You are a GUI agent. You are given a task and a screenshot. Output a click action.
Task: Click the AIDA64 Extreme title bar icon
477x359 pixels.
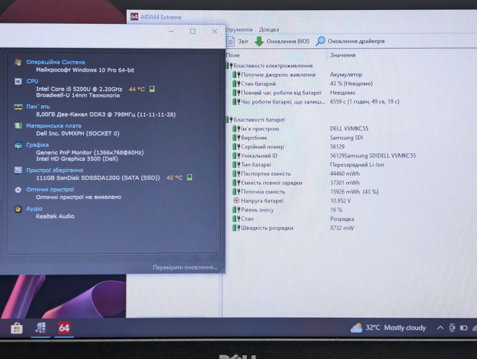point(134,17)
